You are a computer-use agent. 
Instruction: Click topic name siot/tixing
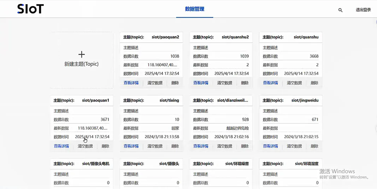pos(169,100)
